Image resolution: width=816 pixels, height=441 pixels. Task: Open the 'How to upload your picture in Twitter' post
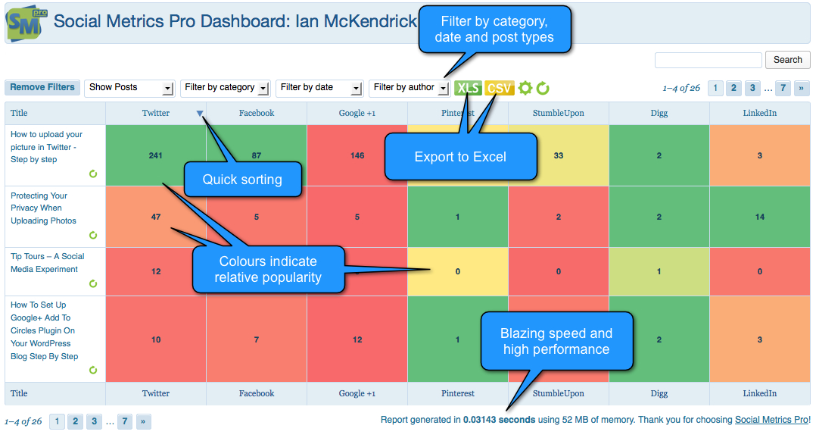(x=46, y=147)
